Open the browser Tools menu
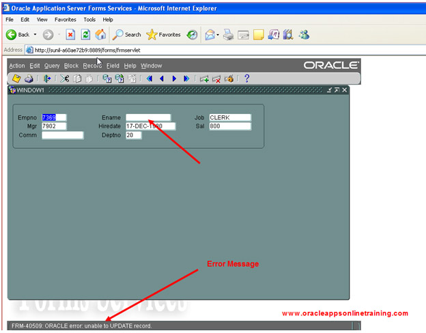Viewport: 426px width, 333px height. 89,20
